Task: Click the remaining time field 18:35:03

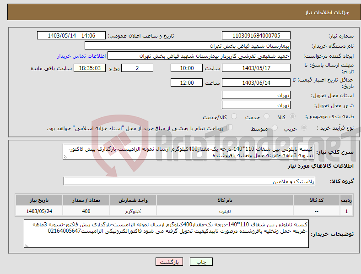Action: click(90, 68)
